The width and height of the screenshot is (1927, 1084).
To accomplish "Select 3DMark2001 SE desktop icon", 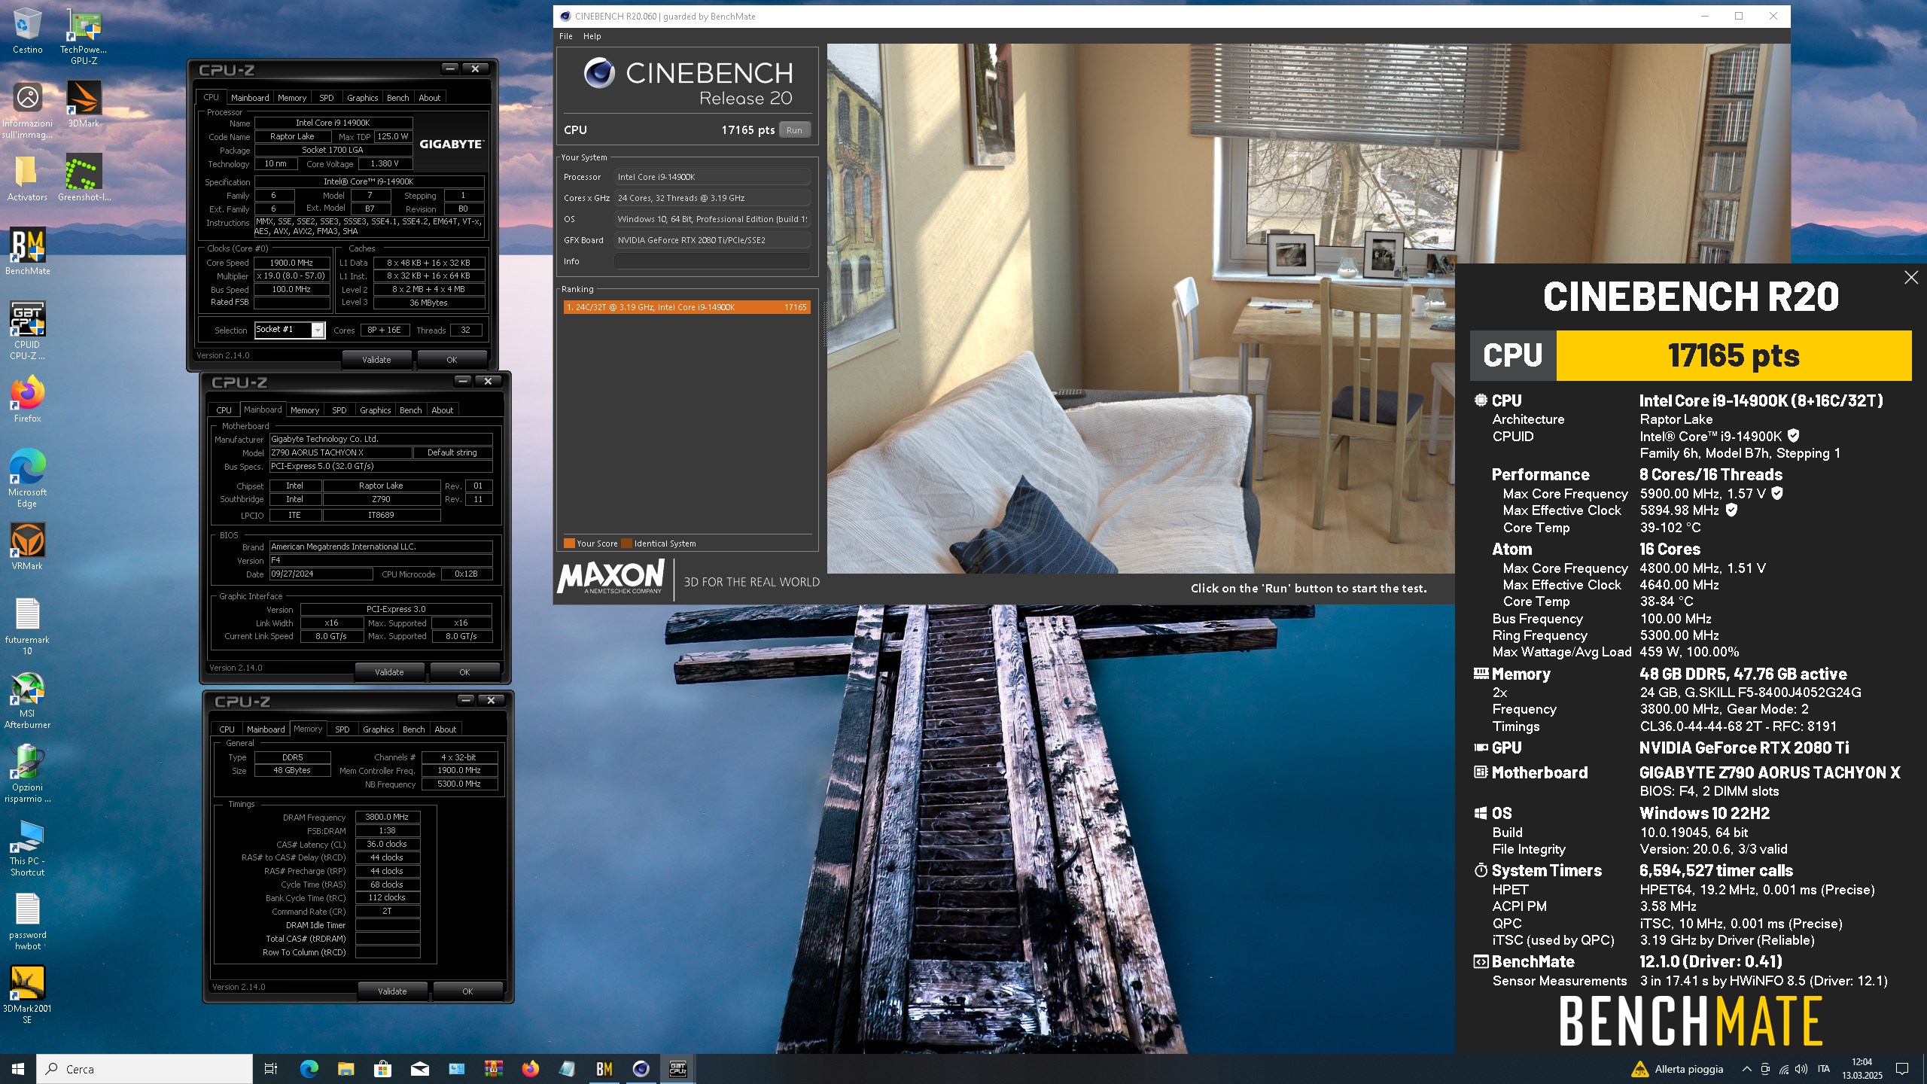I will tap(27, 994).
